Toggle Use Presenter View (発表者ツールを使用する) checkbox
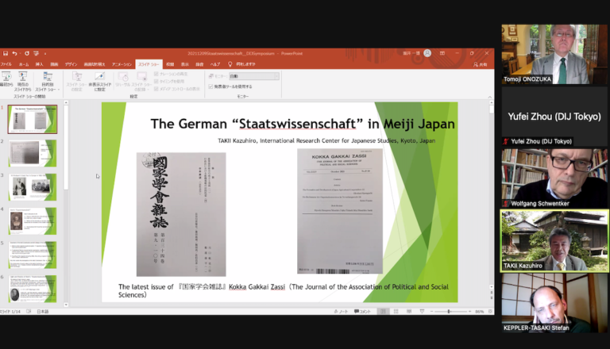This screenshot has width=610, height=349. coord(210,86)
